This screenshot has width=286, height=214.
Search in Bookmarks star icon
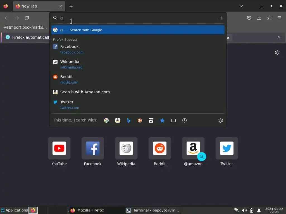point(162,120)
